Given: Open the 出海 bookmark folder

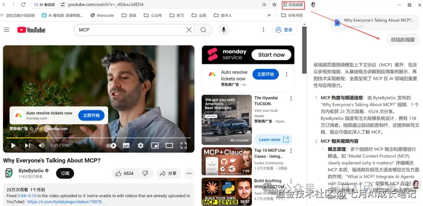Looking at the screenshot, I should [x=199, y=15].
